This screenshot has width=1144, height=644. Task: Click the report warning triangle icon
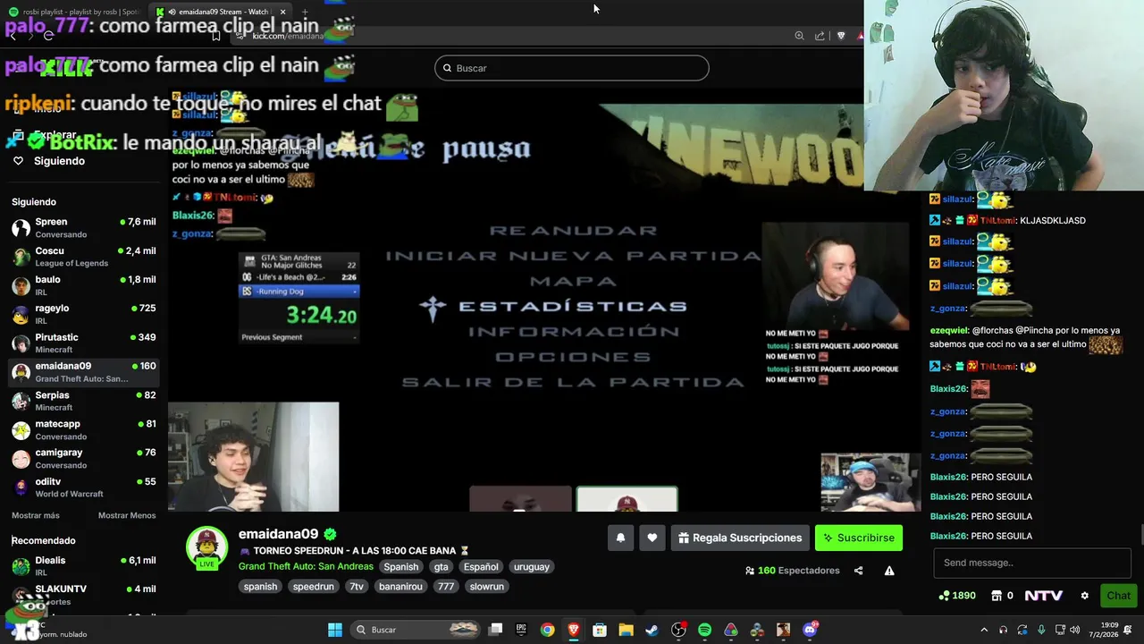click(889, 571)
